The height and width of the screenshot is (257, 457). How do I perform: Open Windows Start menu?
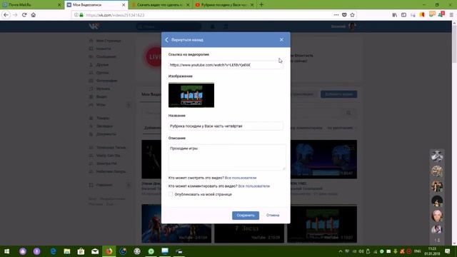pos(6,251)
